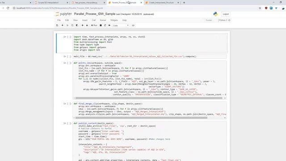Restart the kernel icon
Image resolution: width=286 pixels, height=161 pixels.
pos(105,25)
